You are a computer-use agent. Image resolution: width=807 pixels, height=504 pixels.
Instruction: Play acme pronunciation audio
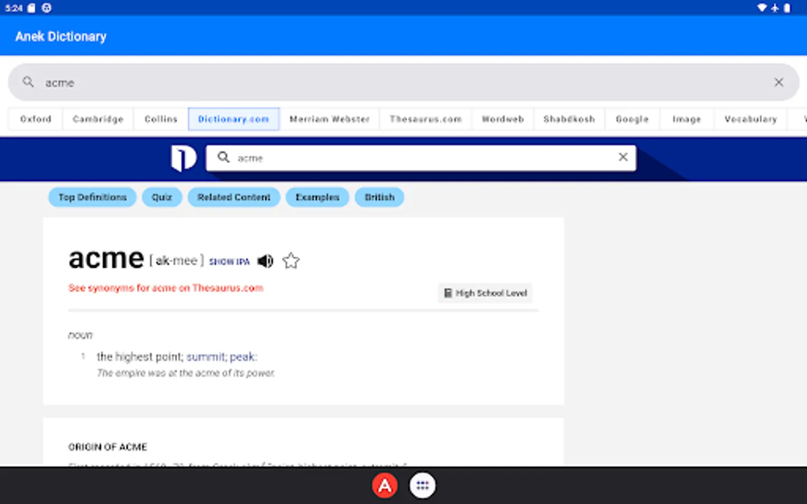265,261
